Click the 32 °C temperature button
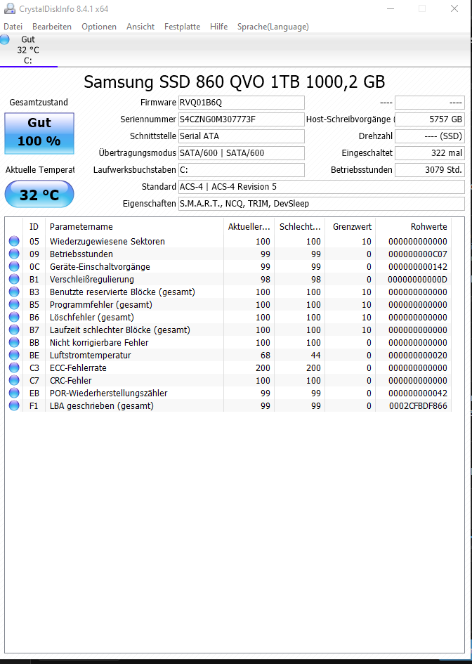Screen dimensions: 472x664 point(39,195)
